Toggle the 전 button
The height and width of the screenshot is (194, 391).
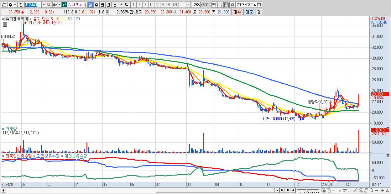pos(21,5)
